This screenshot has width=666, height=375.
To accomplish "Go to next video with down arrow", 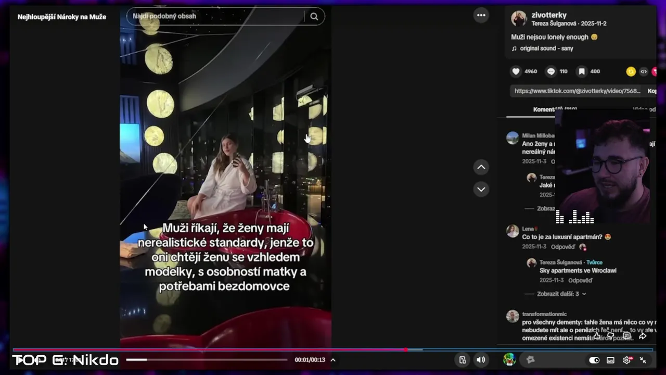I will [481, 189].
